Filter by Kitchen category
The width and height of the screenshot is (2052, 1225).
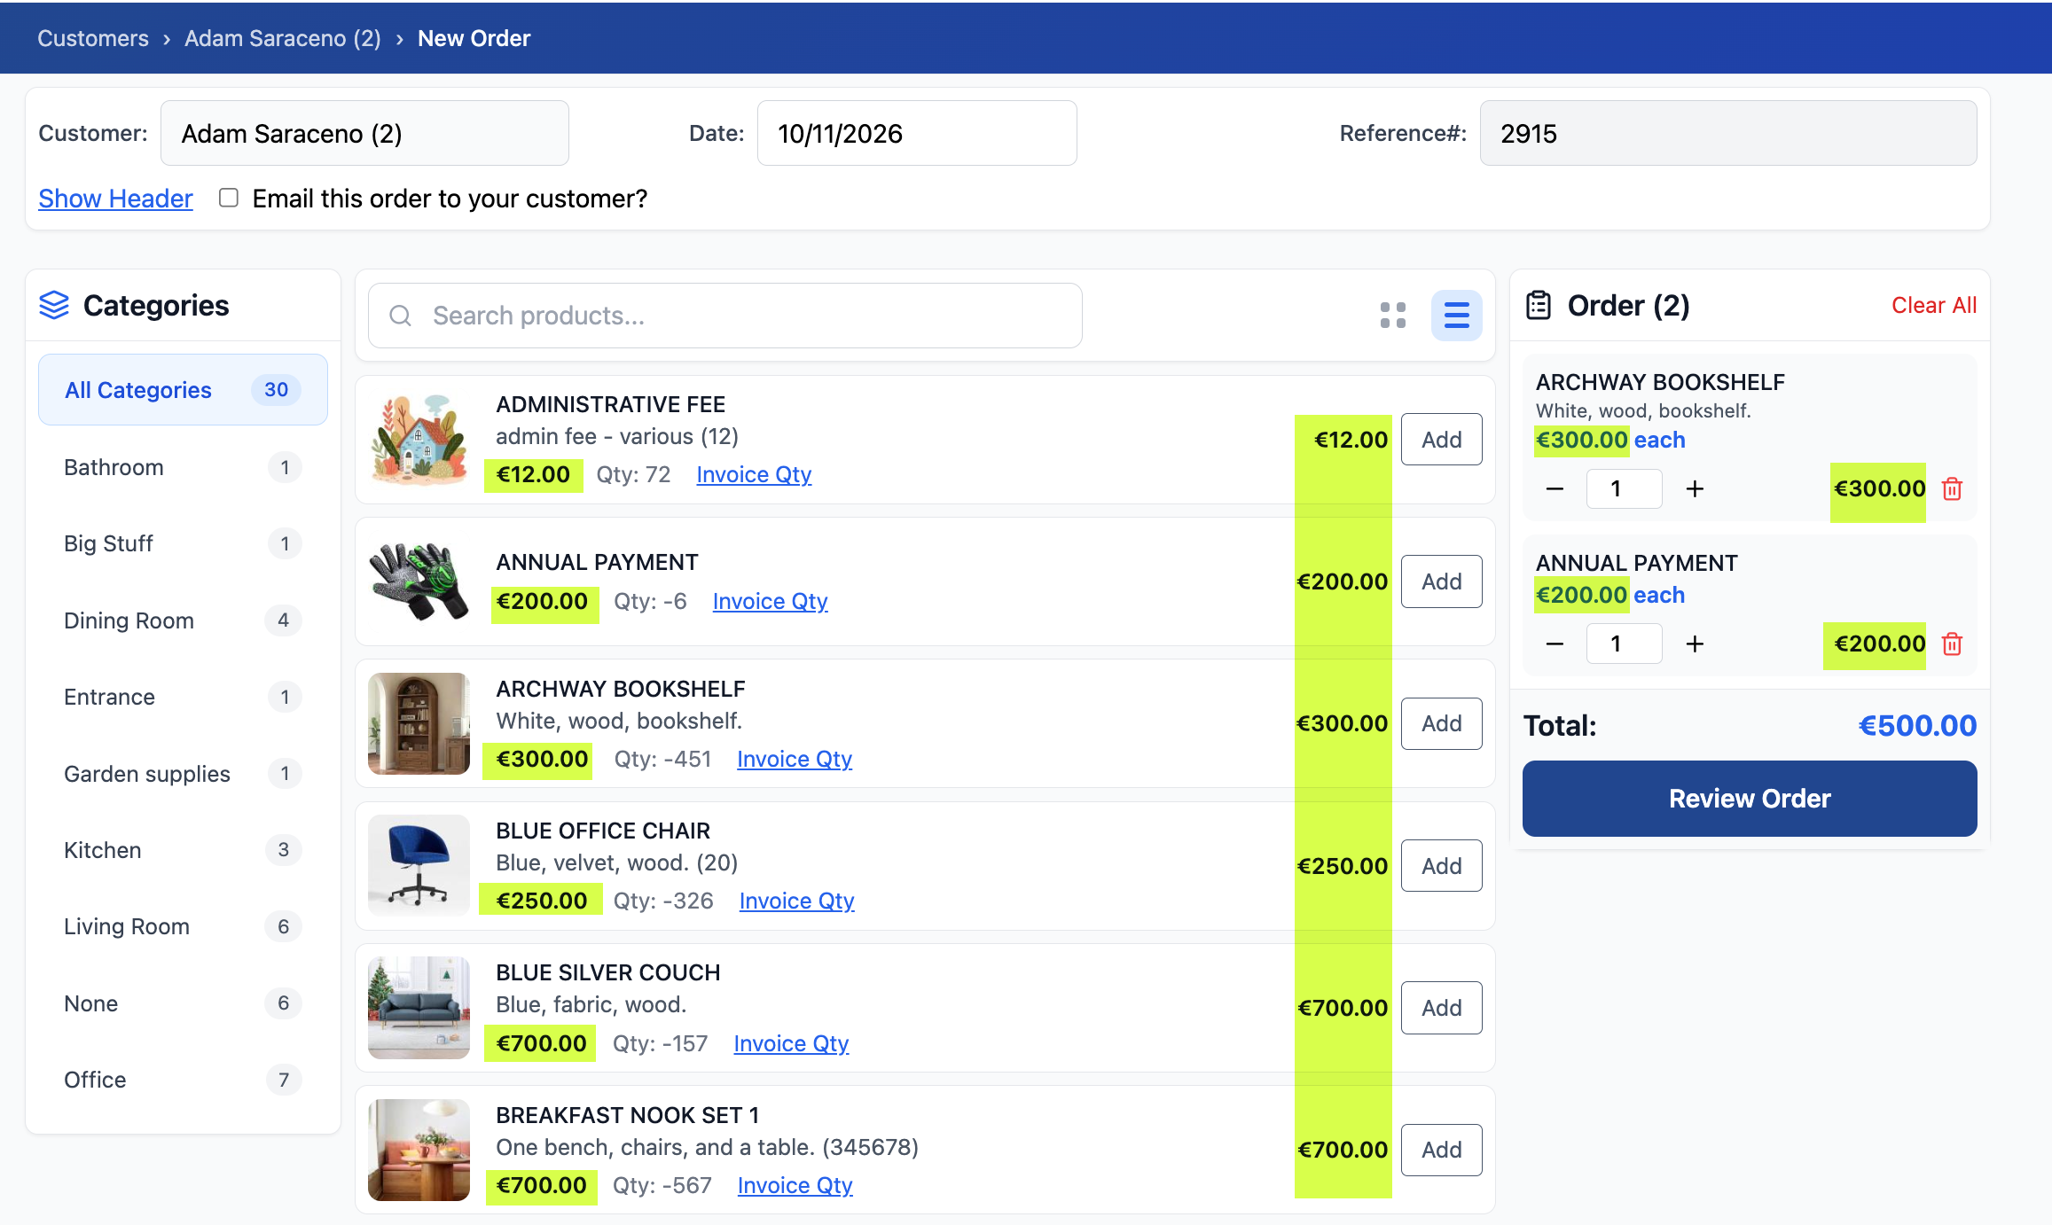[x=183, y=850]
